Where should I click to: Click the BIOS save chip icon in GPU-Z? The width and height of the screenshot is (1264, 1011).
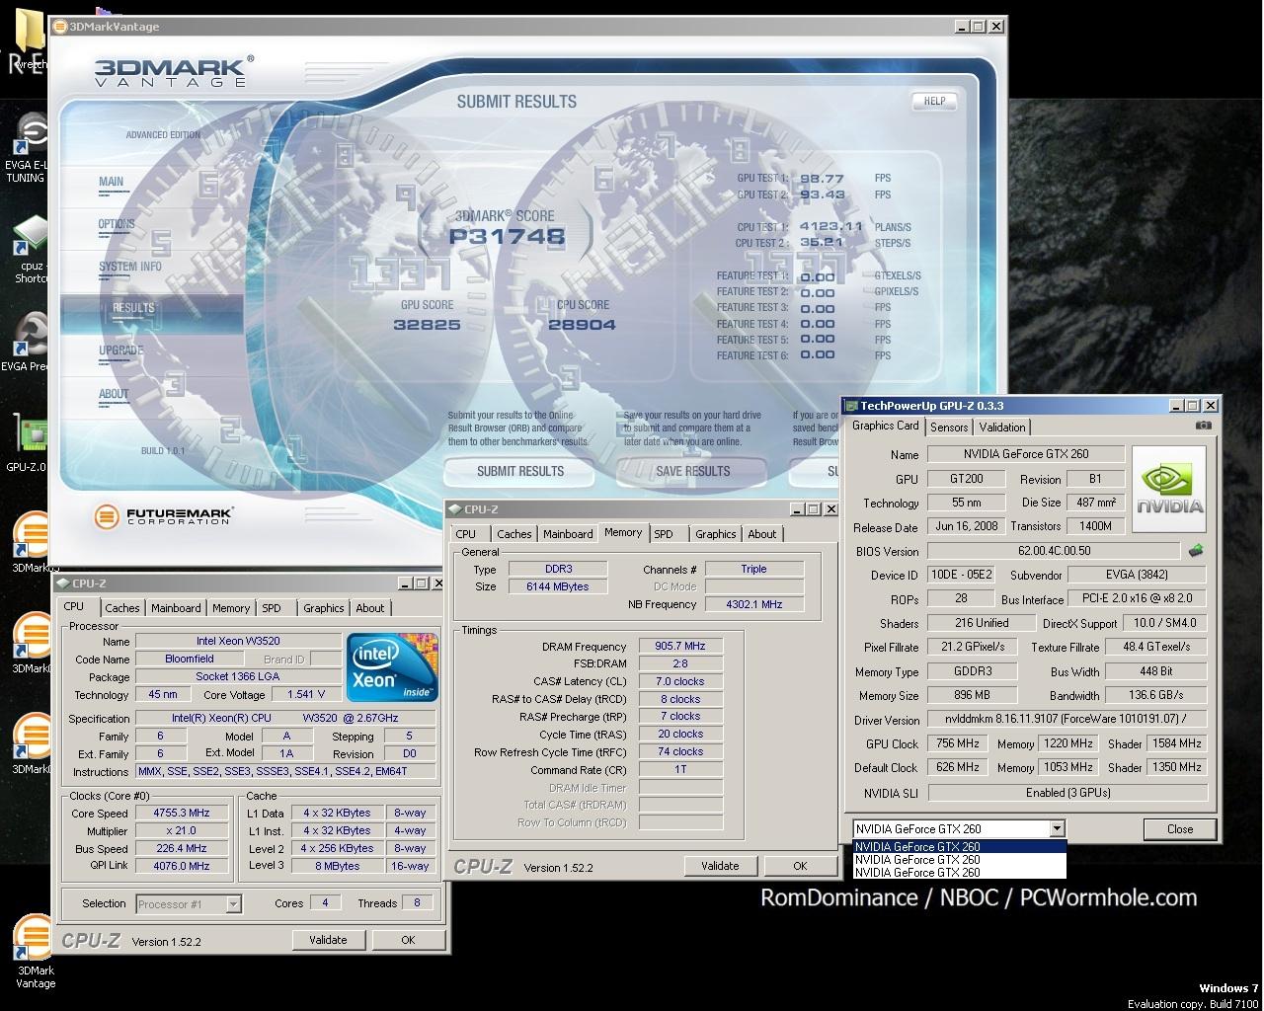tap(1195, 551)
